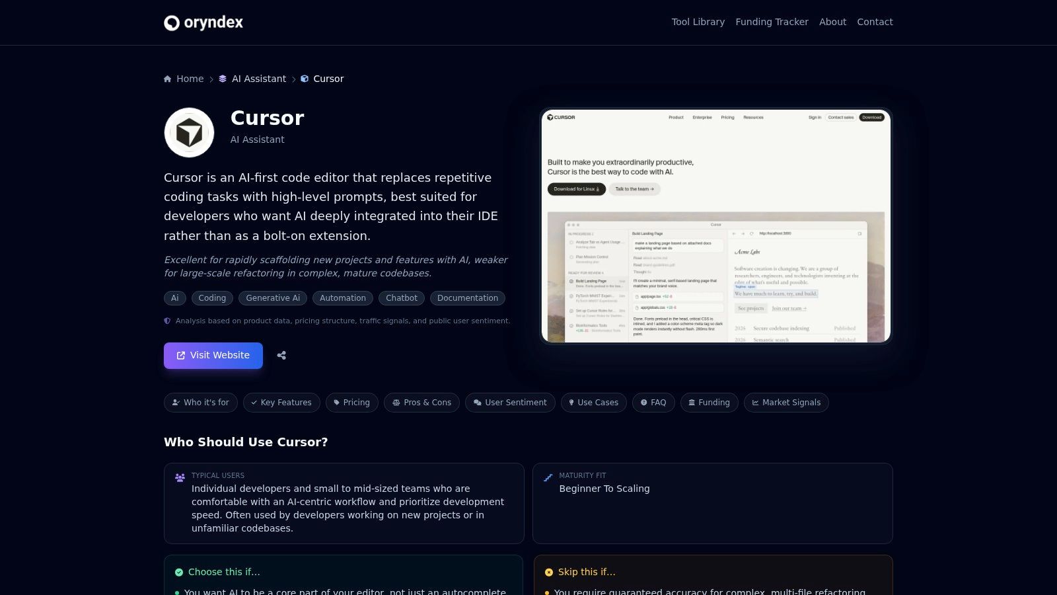The height and width of the screenshot is (595, 1057).
Task: Click the Cursor breadcrumb item
Action: pos(322,79)
